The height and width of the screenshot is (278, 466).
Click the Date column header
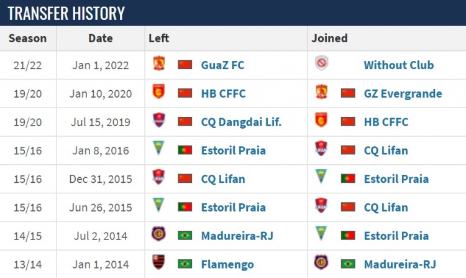101,39
